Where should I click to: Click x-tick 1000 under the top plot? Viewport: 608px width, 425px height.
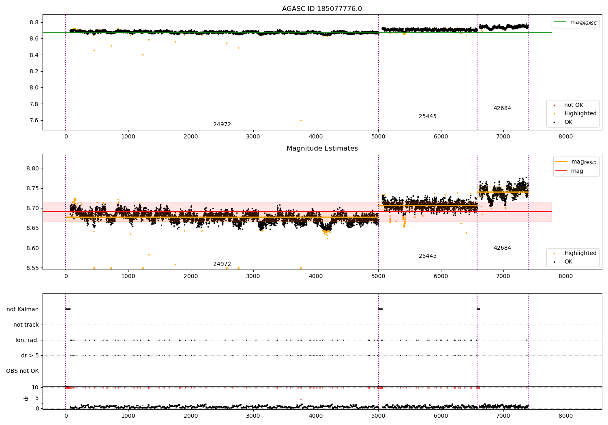128,137
